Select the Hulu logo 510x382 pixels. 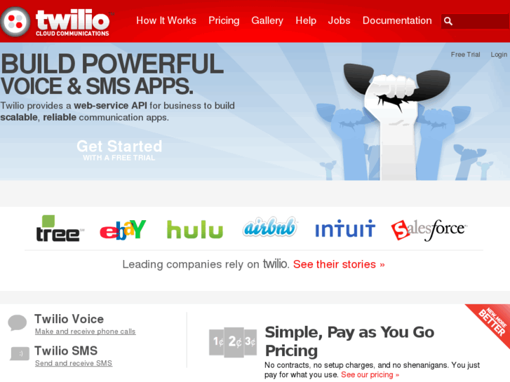tap(195, 229)
